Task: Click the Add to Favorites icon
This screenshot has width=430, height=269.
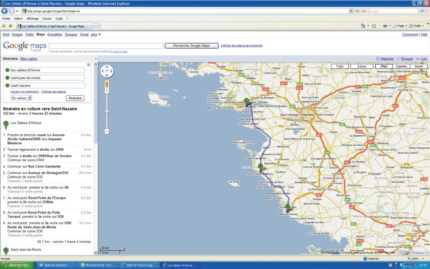Action: click(10, 26)
